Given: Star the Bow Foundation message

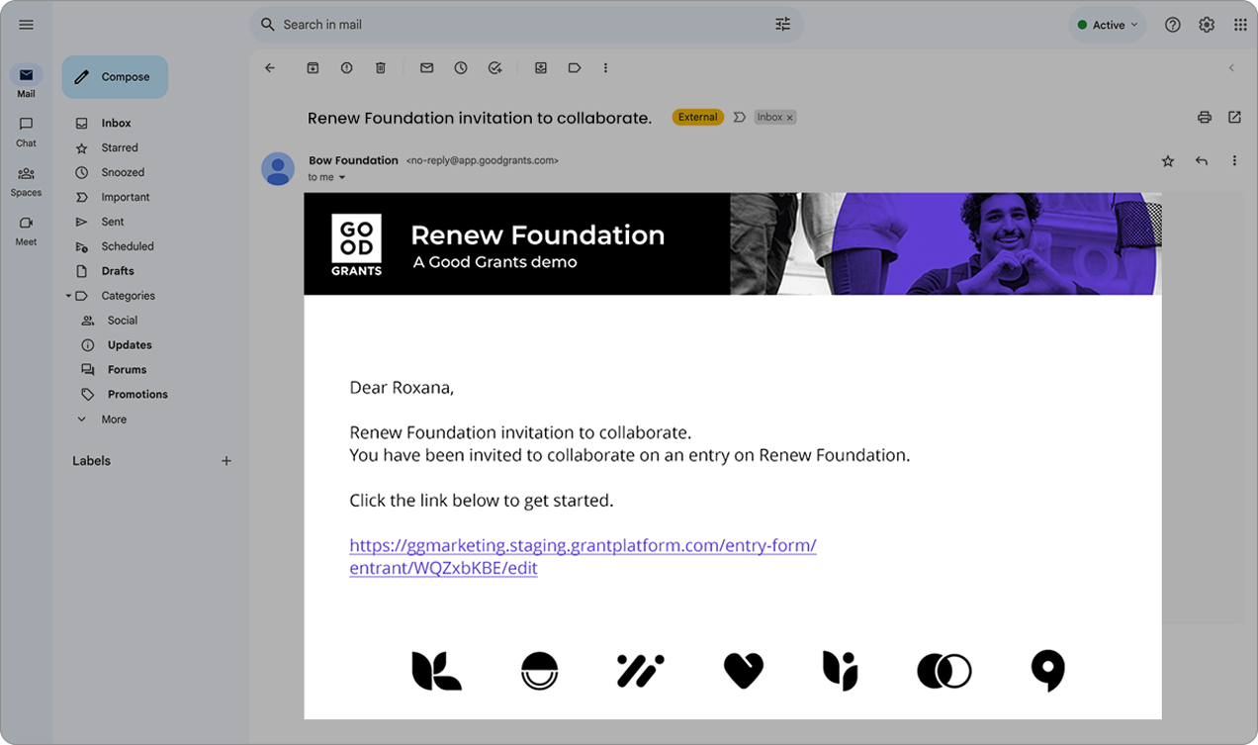Looking at the screenshot, I should [1167, 160].
